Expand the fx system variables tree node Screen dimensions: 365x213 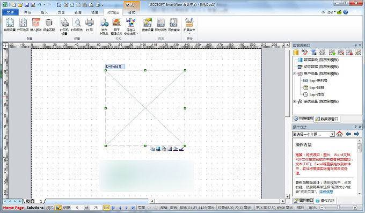pyautogui.click(x=295, y=101)
